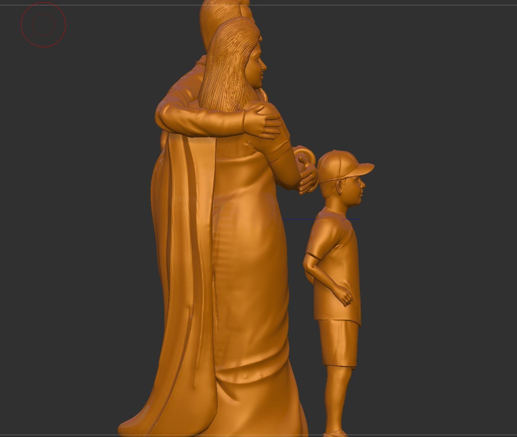Click the hand resting on the woman's shoulder
The width and height of the screenshot is (517, 437).
click(263, 121)
